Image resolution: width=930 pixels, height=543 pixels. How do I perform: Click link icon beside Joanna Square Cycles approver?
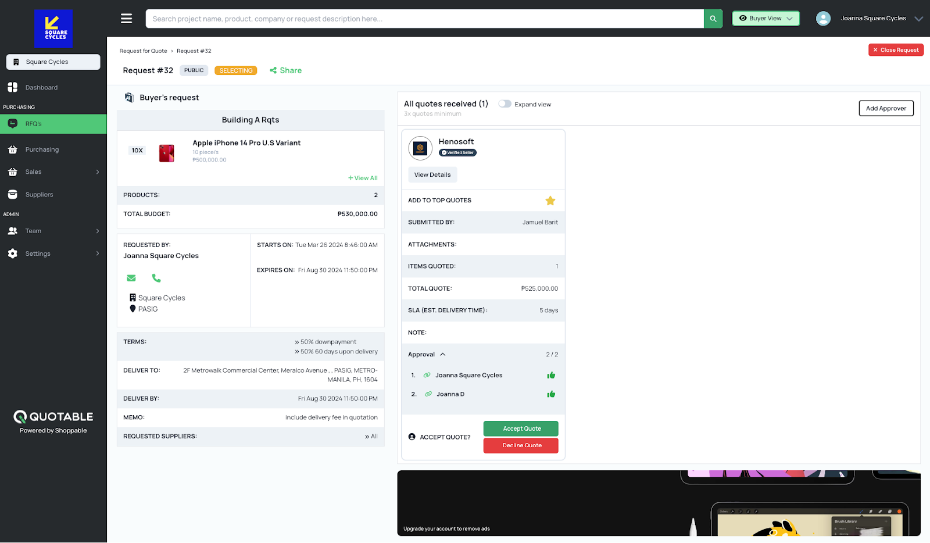[427, 375]
